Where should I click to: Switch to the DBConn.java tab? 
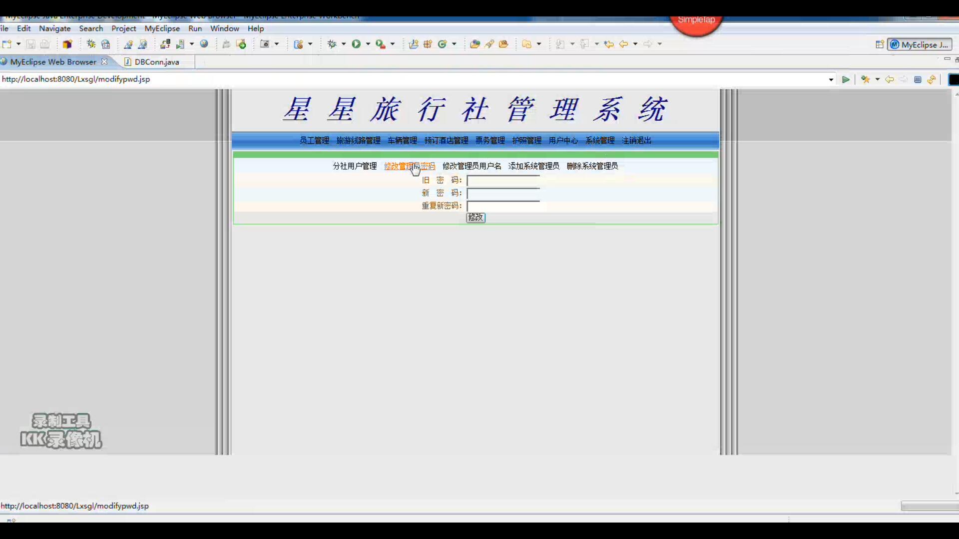click(157, 62)
